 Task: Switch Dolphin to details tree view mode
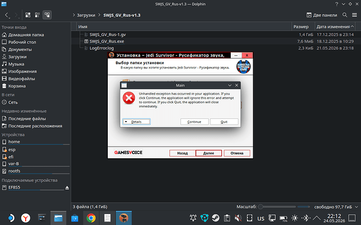point(47,15)
